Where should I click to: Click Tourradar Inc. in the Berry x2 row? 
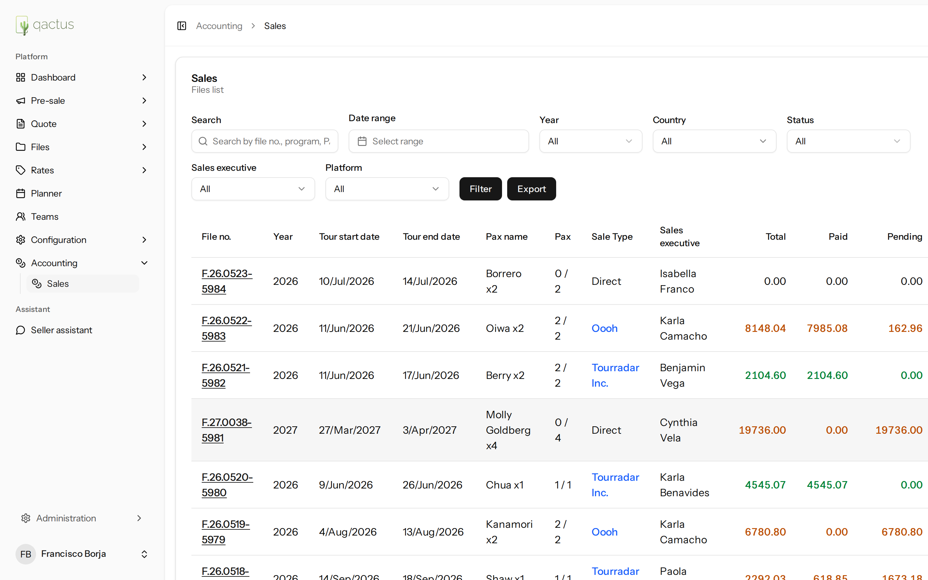click(615, 375)
